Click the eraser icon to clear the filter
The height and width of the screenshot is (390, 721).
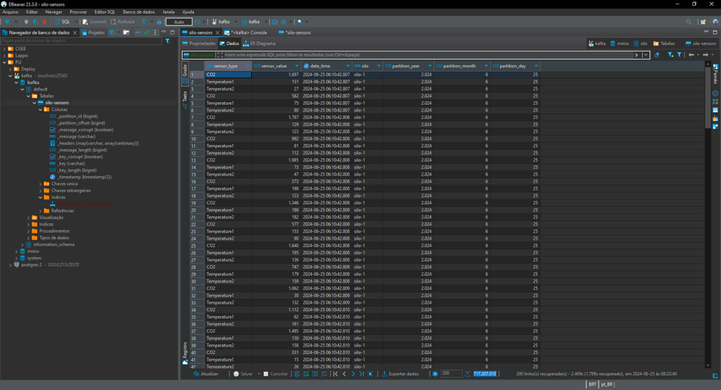tap(657, 55)
